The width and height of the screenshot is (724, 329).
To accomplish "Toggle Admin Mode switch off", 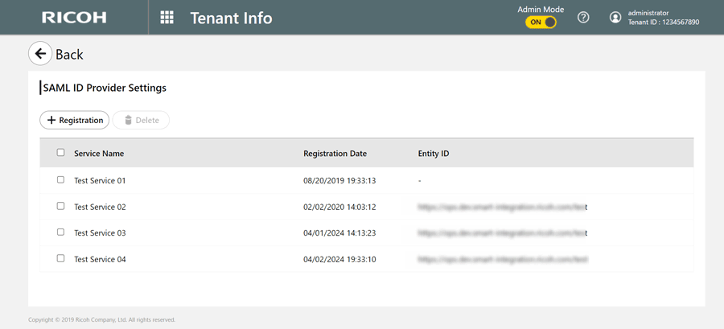I will [x=541, y=23].
